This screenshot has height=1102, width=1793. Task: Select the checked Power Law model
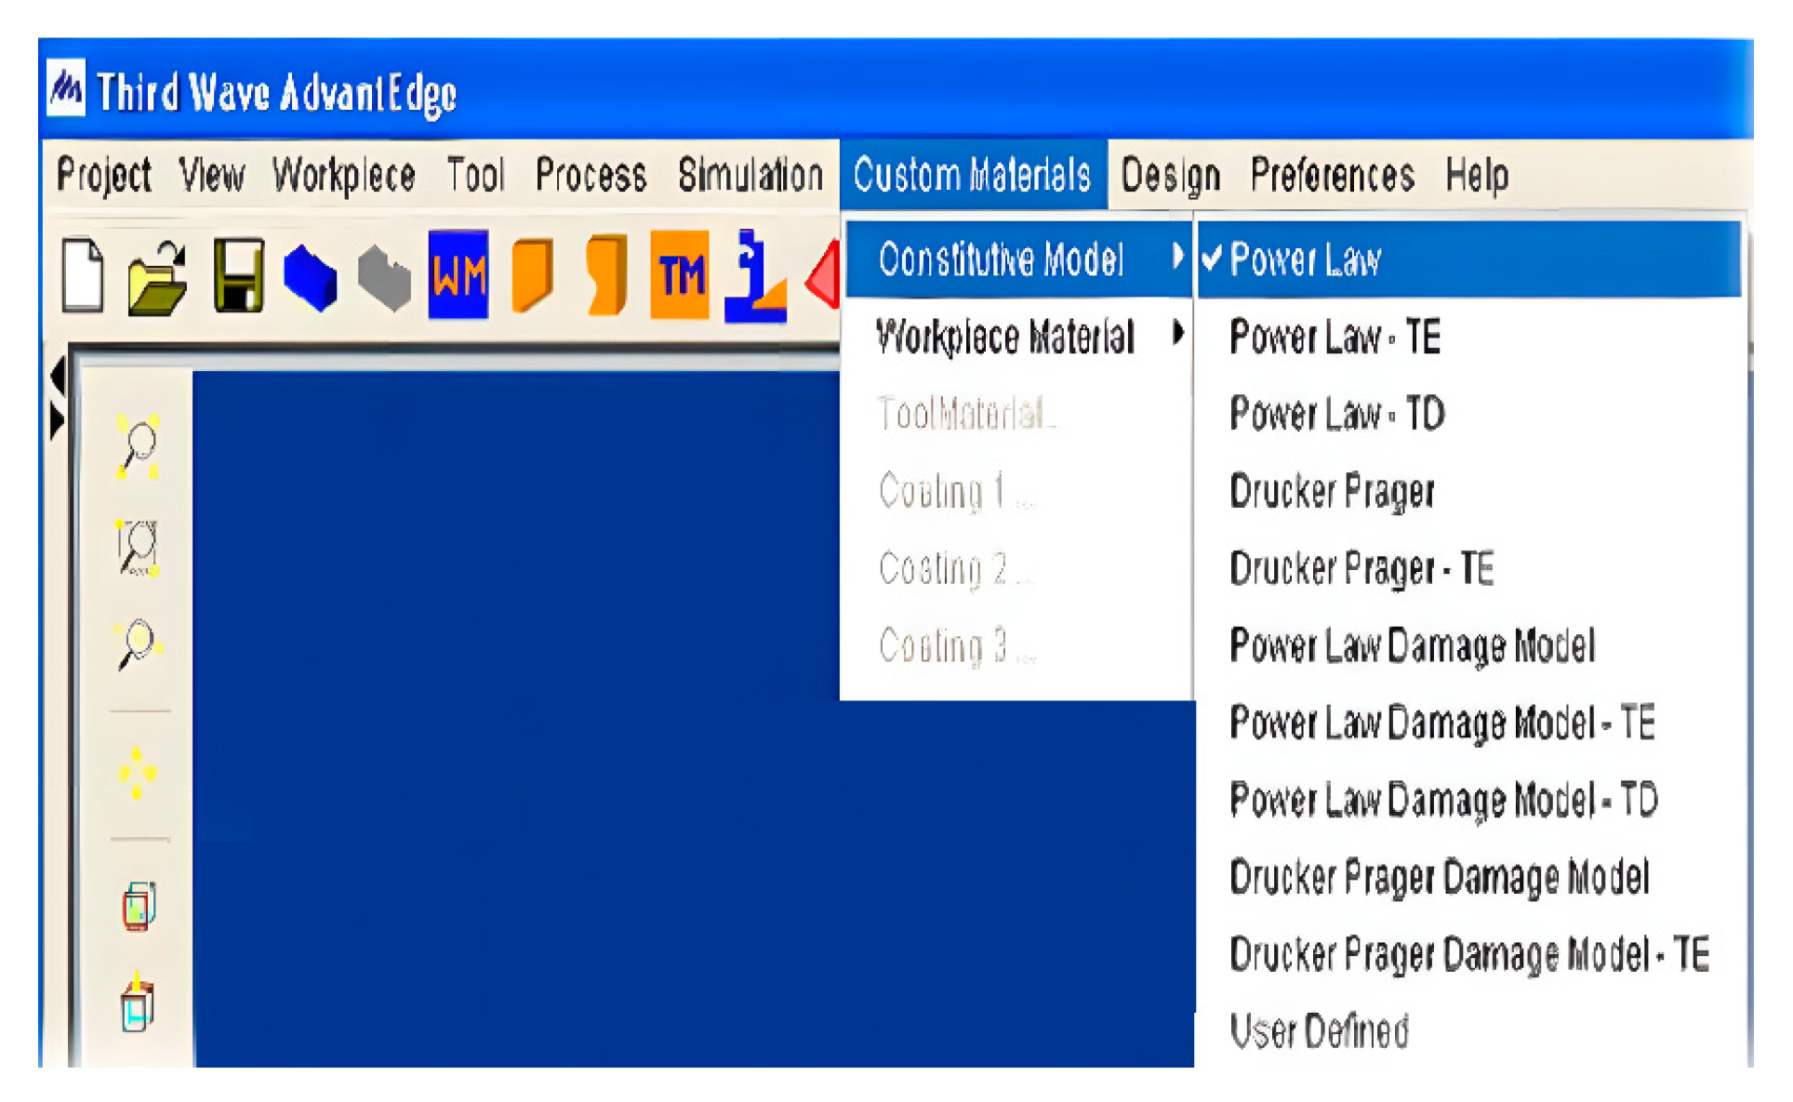coord(1304,259)
